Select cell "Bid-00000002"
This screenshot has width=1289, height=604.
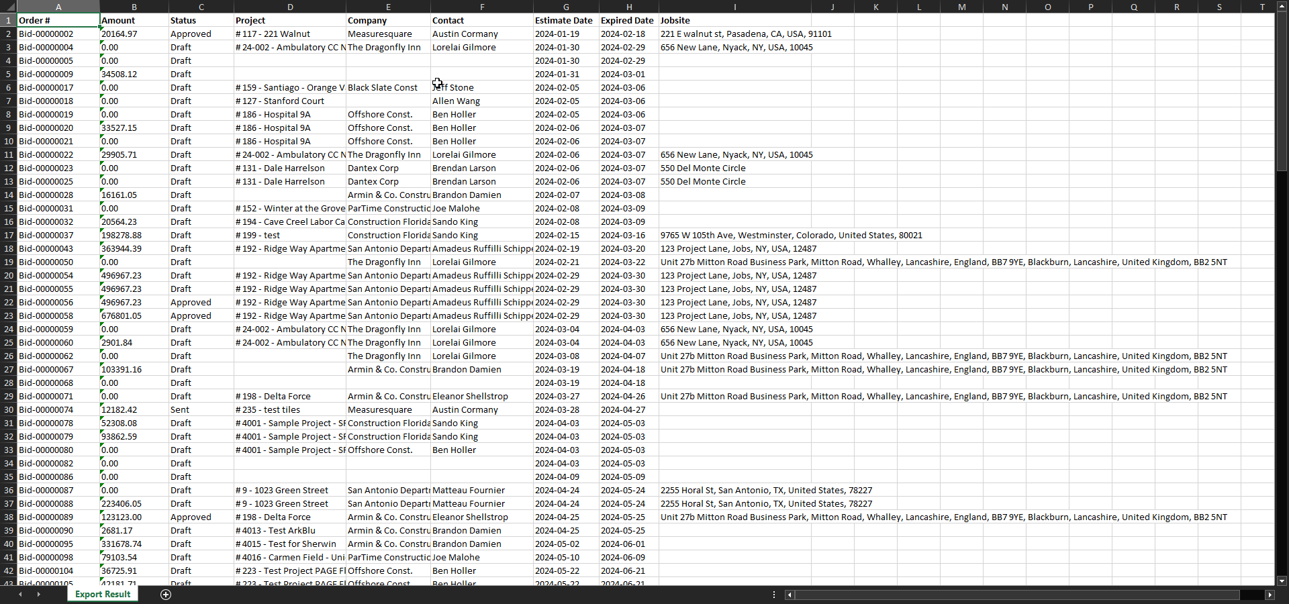coord(58,34)
